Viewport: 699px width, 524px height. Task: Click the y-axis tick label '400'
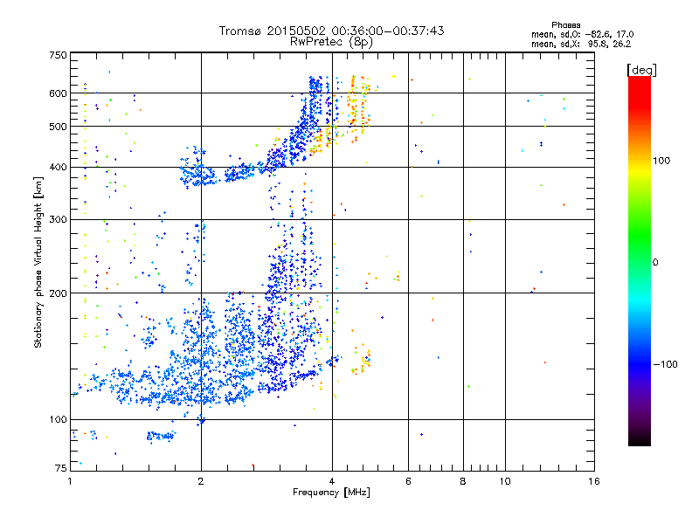click(58, 167)
